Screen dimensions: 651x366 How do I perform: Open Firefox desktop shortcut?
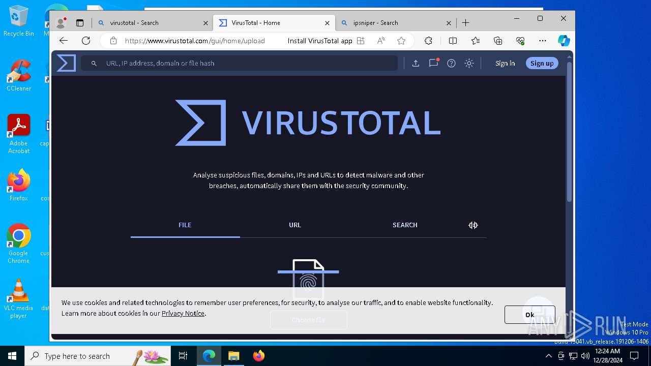19,186
